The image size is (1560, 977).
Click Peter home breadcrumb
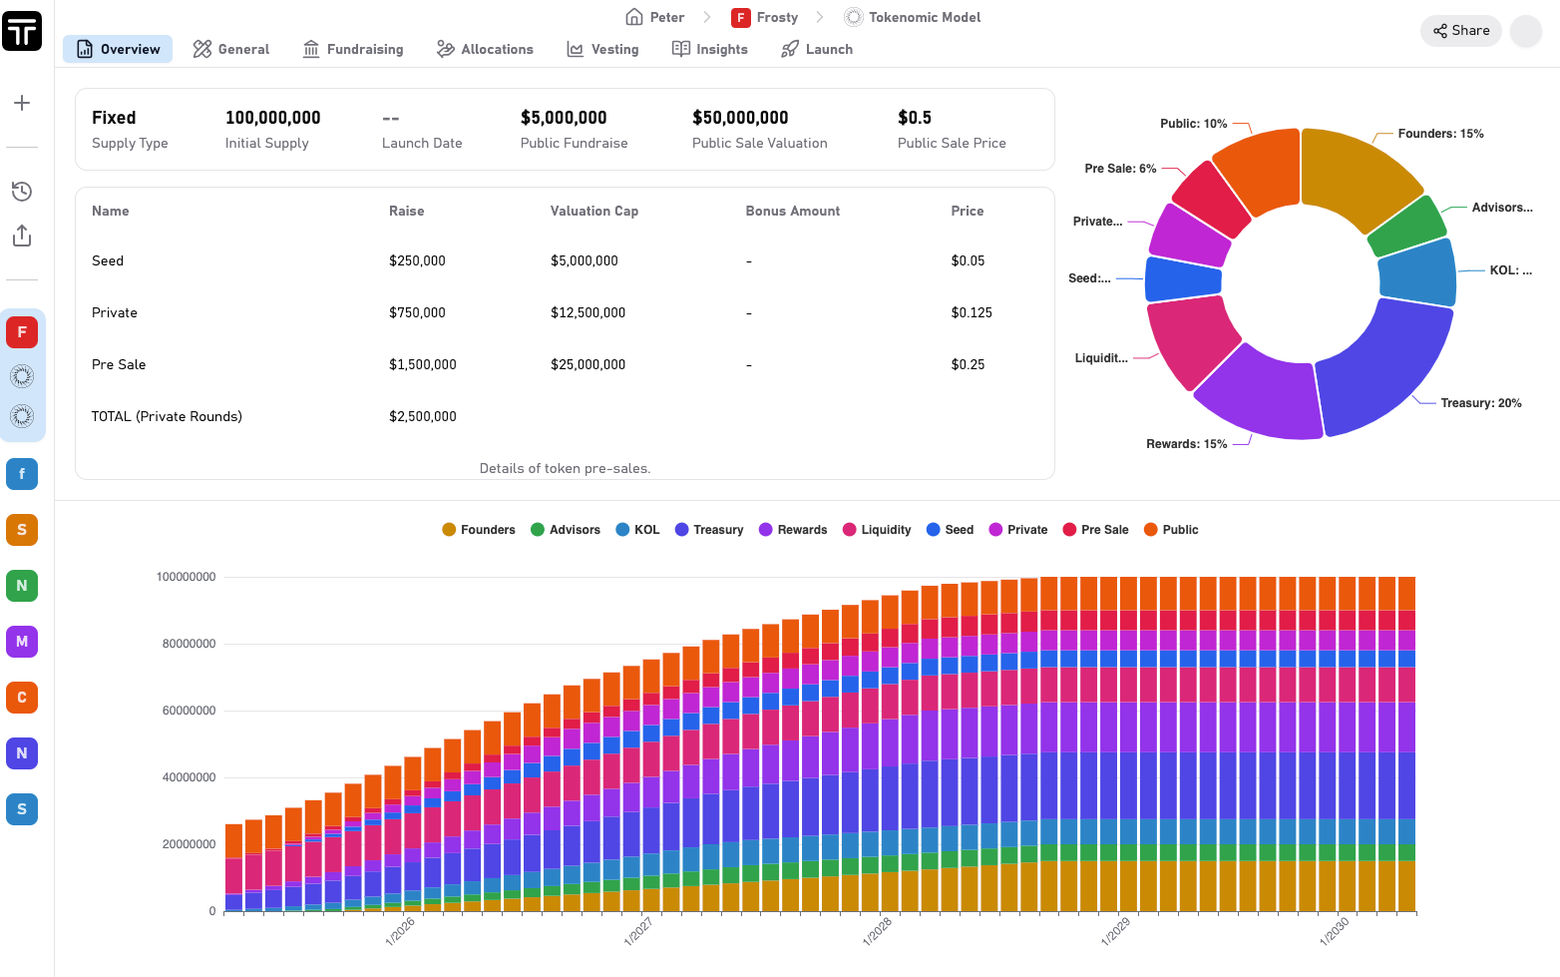(x=655, y=17)
